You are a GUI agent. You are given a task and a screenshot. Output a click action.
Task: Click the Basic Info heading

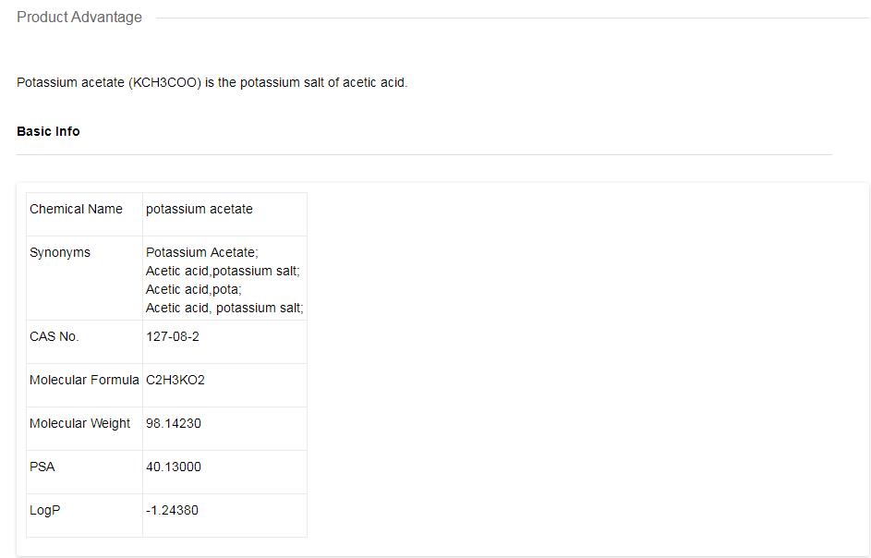tap(48, 131)
